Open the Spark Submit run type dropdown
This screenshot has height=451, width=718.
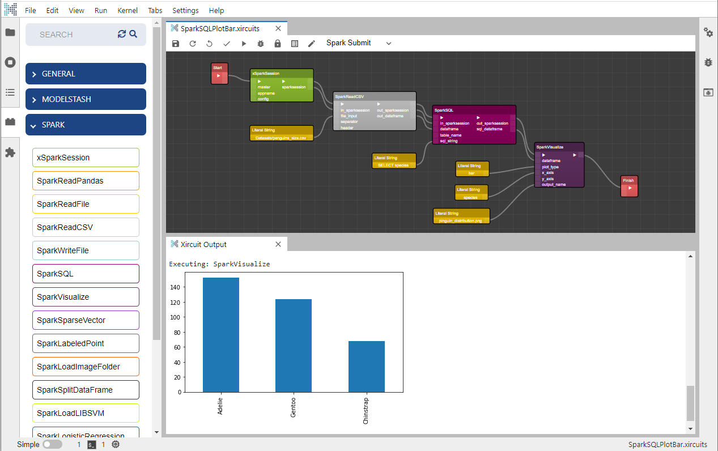(359, 43)
